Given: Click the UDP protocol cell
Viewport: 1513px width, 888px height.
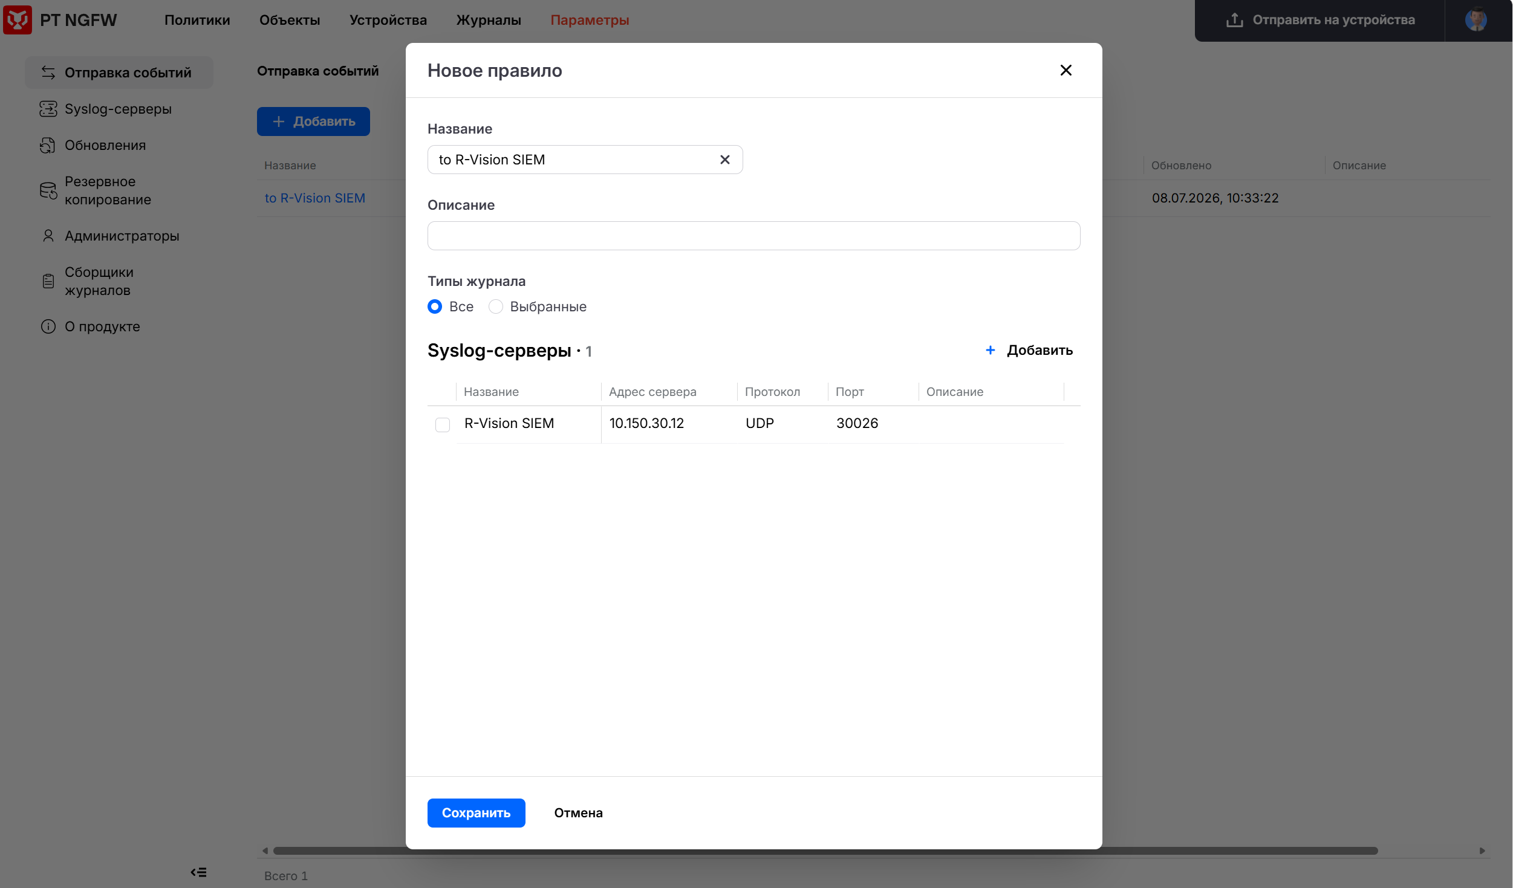Looking at the screenshot, I should (760, 423).
